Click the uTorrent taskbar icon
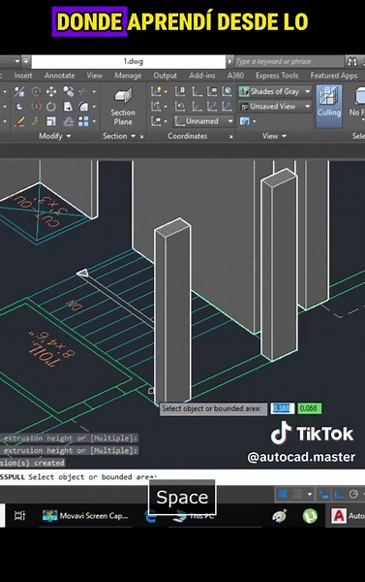Viewport: 365px width, 582px height. [x=310, y=516]
